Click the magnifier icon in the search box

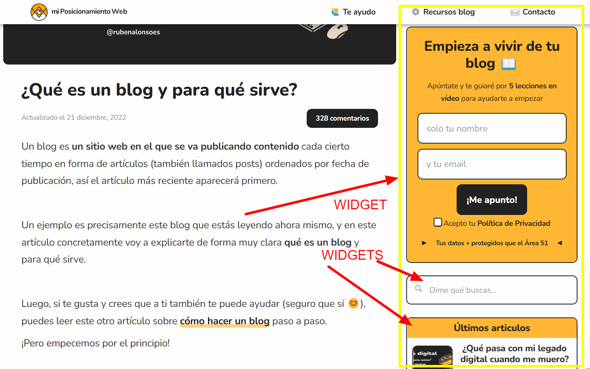[x=418, y=289]
